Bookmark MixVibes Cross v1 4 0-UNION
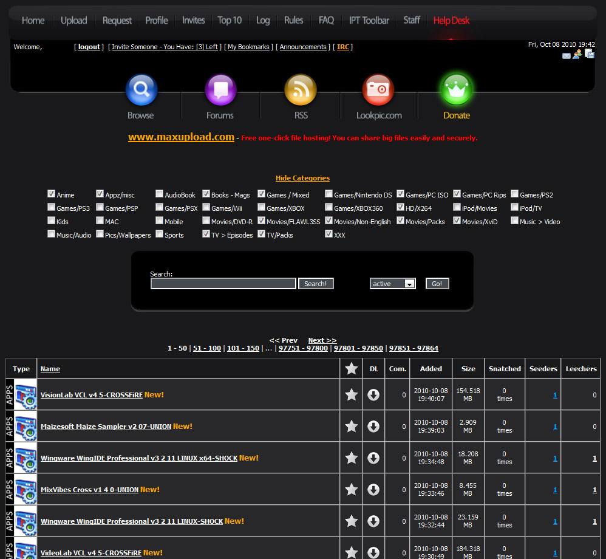The width and height of the screenshot is (606, 559). (352, 489)
